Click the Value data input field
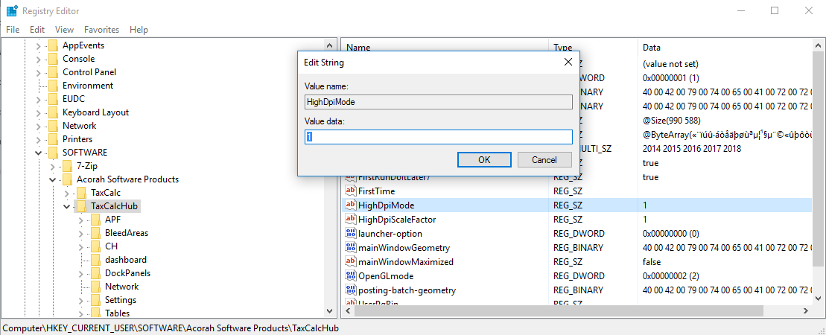 [x=438, y=137]
